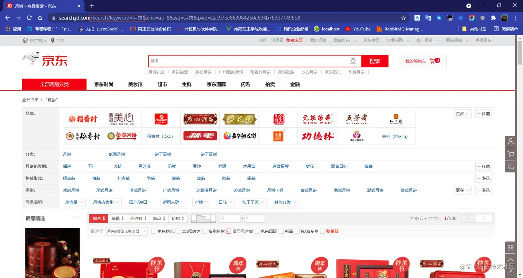Viewport: 523px width, 278px height.
Task: Sort results by 销量
Action: [118, 219]
